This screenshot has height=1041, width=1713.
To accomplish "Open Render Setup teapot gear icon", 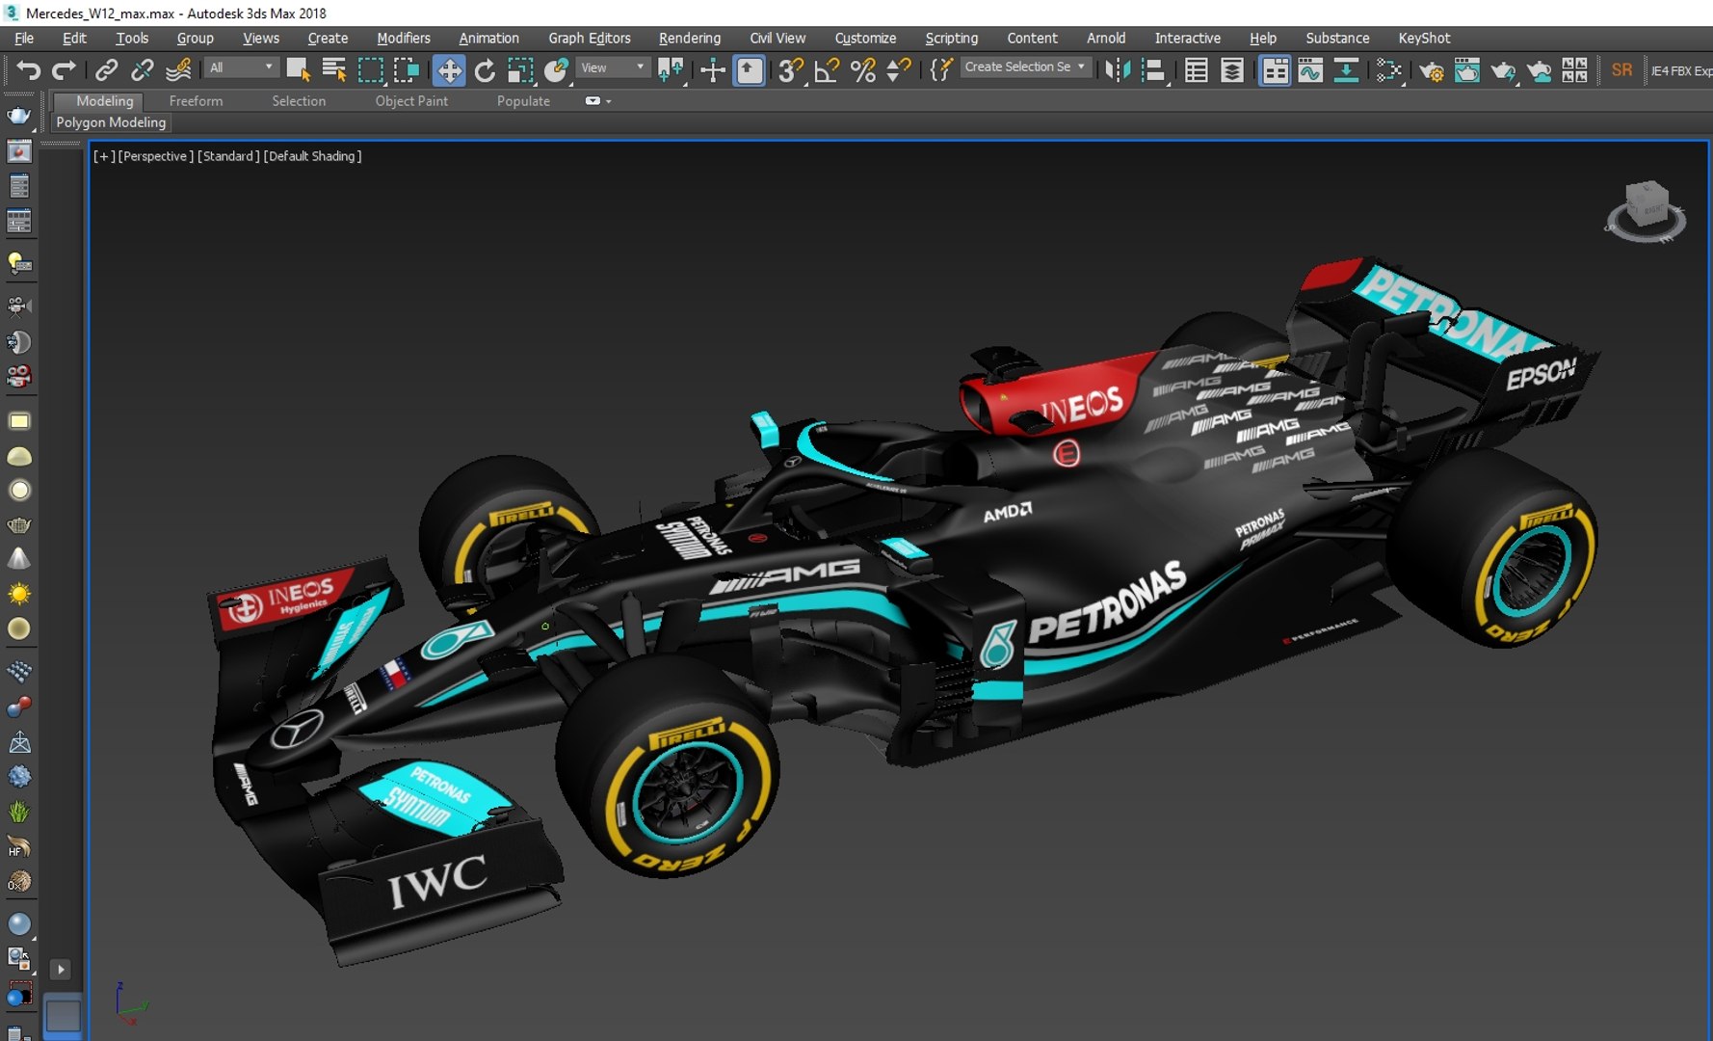I will pos(1431,70).
